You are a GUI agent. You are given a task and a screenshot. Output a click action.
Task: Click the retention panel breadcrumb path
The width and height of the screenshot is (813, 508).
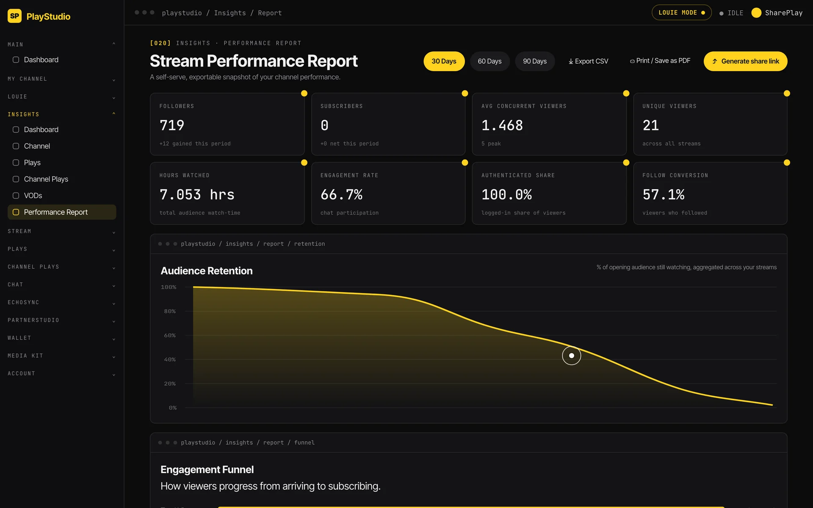click(253, 244)
